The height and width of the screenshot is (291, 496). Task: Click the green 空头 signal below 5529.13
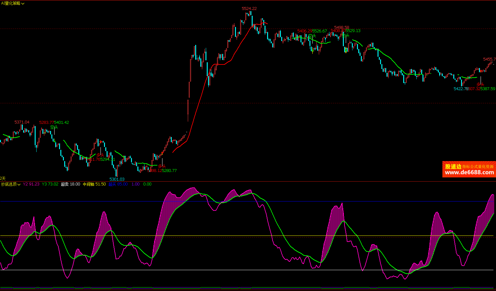pos(345,36)
